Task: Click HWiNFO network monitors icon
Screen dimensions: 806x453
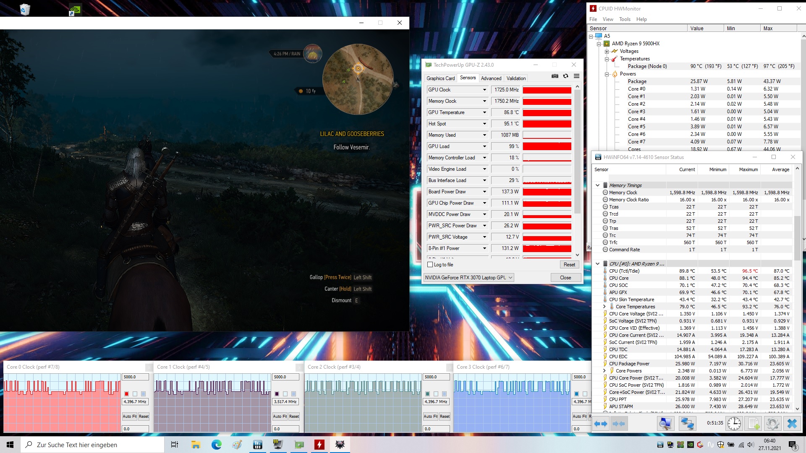Action: click(687, 424)
